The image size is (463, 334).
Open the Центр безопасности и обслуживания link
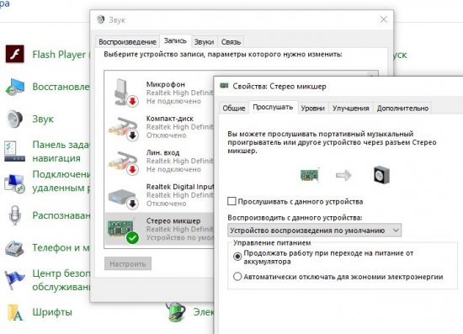pyautogui.click(x=61, y=279)
